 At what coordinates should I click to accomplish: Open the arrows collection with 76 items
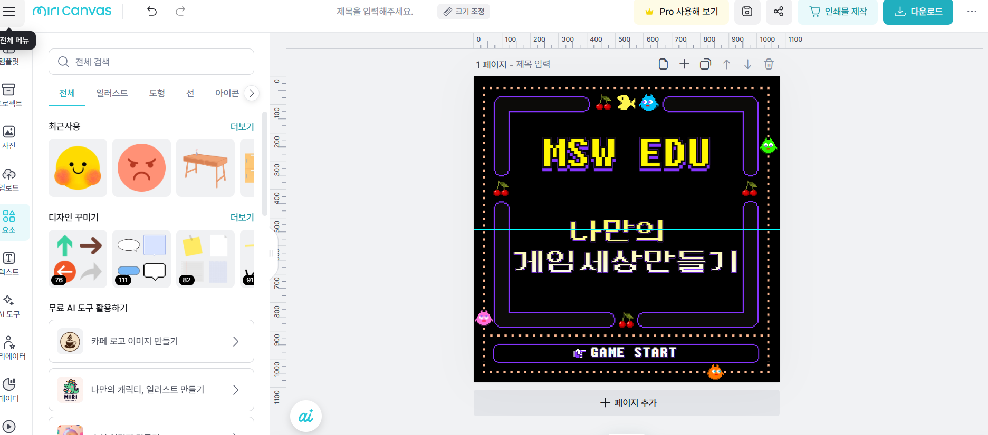(78, 259)
